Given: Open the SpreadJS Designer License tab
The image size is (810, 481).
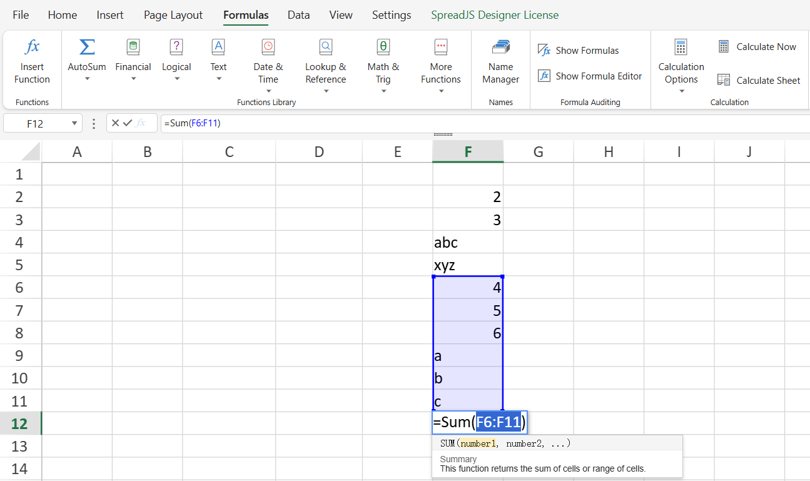Looking at the screenshot, I should pyautogui.click(x=495, y=15).
